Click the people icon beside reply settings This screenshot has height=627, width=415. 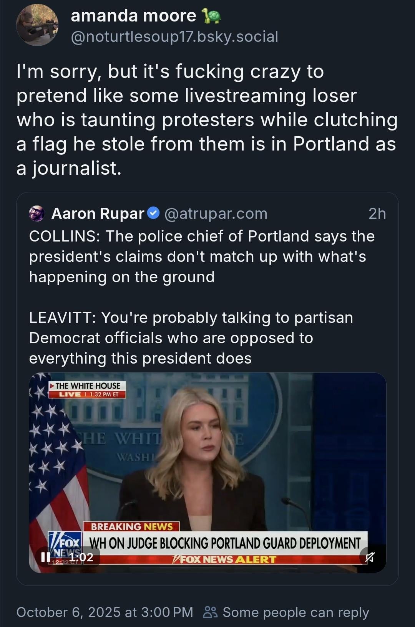pos(210,612)
